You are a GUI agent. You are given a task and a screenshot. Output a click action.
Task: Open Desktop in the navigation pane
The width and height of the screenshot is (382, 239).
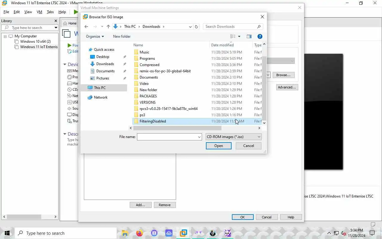[103, 57]
